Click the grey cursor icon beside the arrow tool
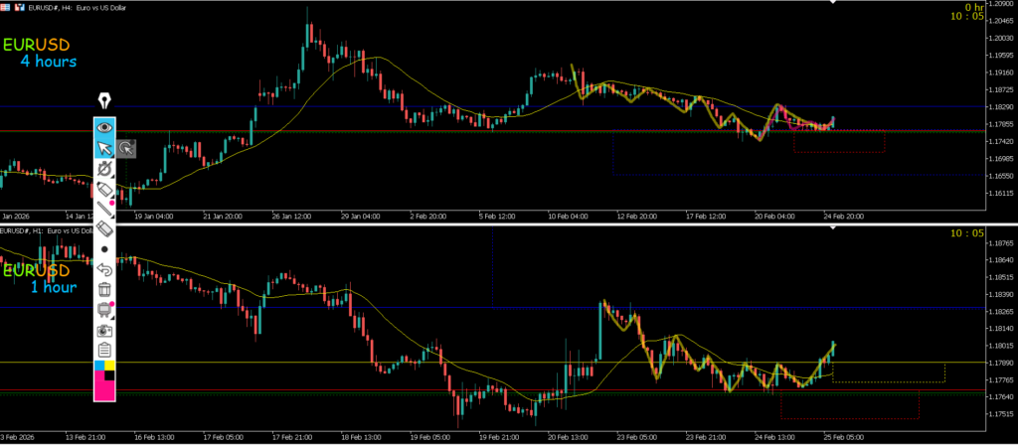The image size is (1018, 445). pyautogui.click(x=126, y=148)
